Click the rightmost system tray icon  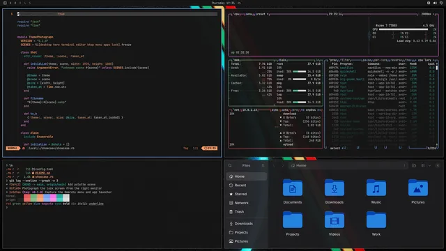tap(441, 3)
